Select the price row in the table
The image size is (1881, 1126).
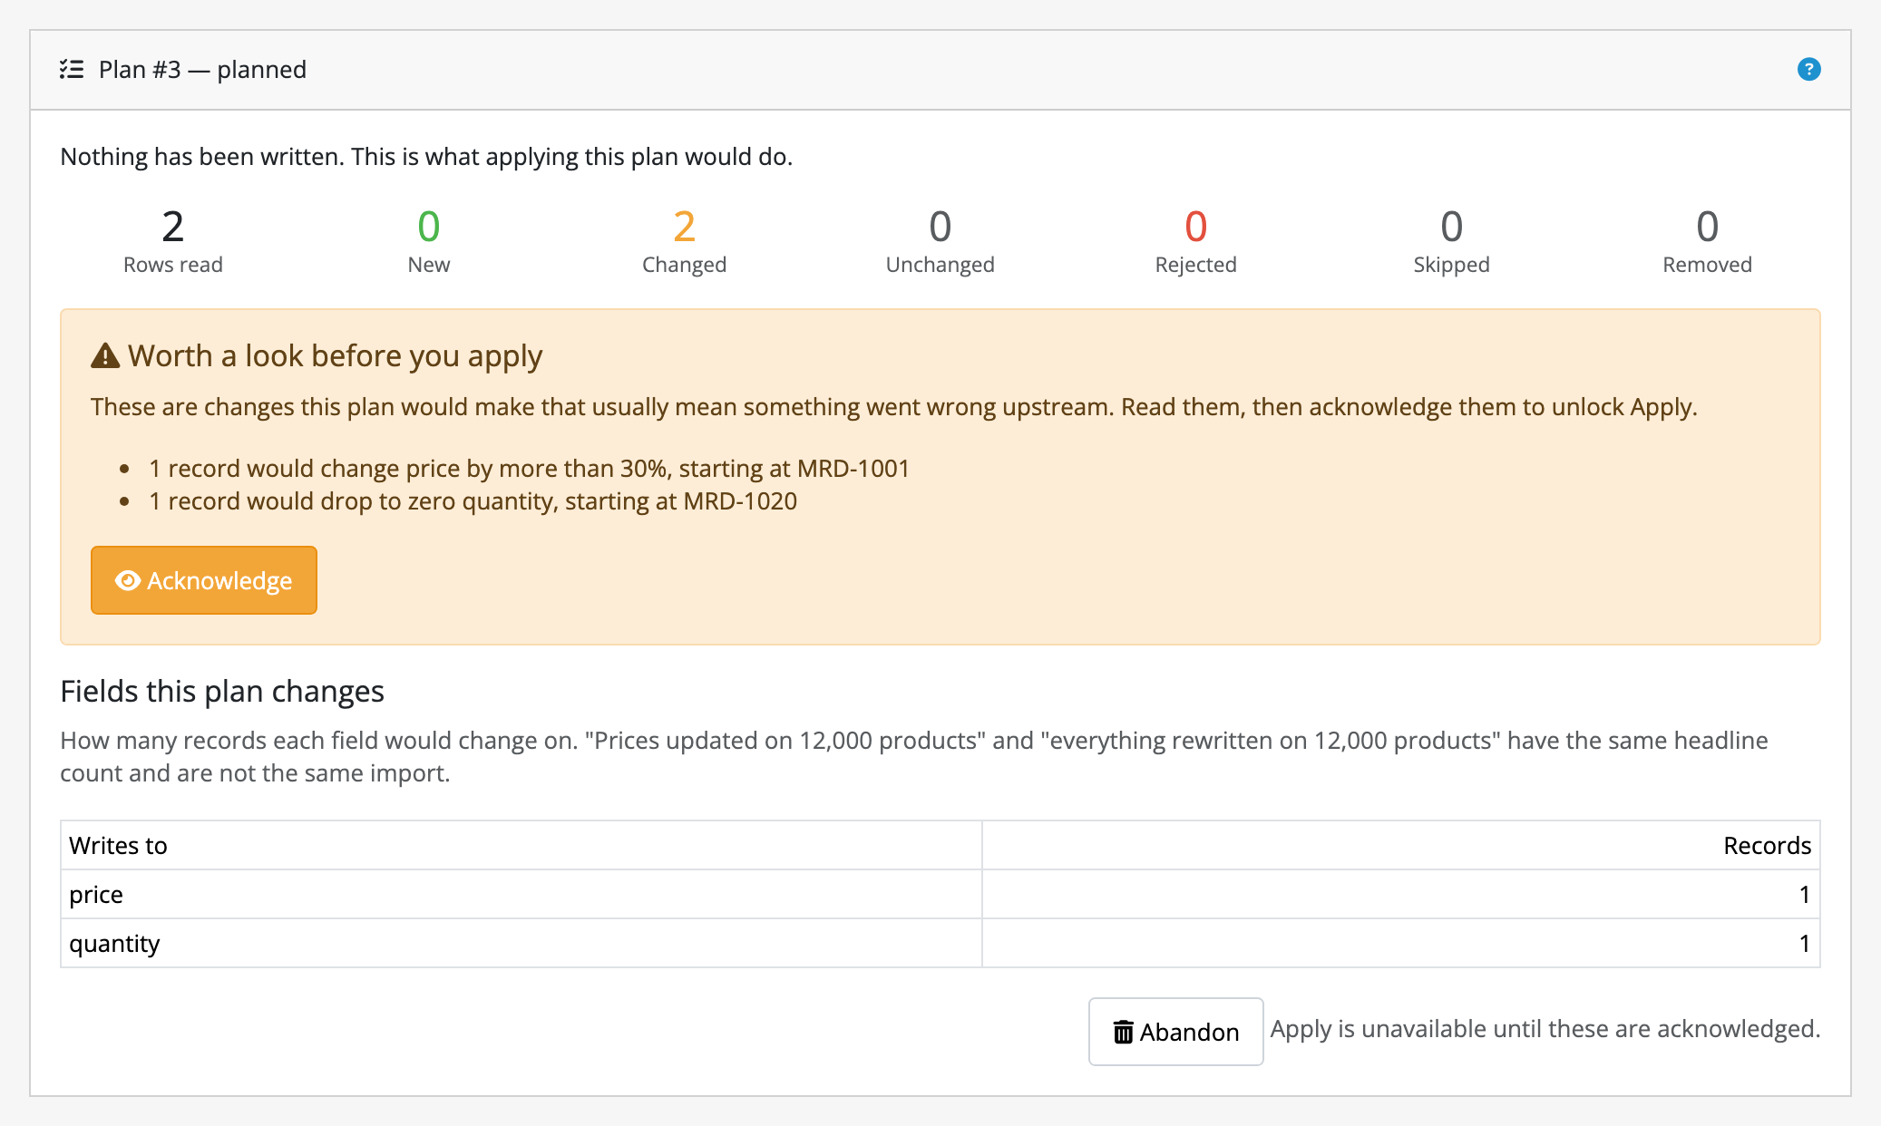(x=940, y=895)
